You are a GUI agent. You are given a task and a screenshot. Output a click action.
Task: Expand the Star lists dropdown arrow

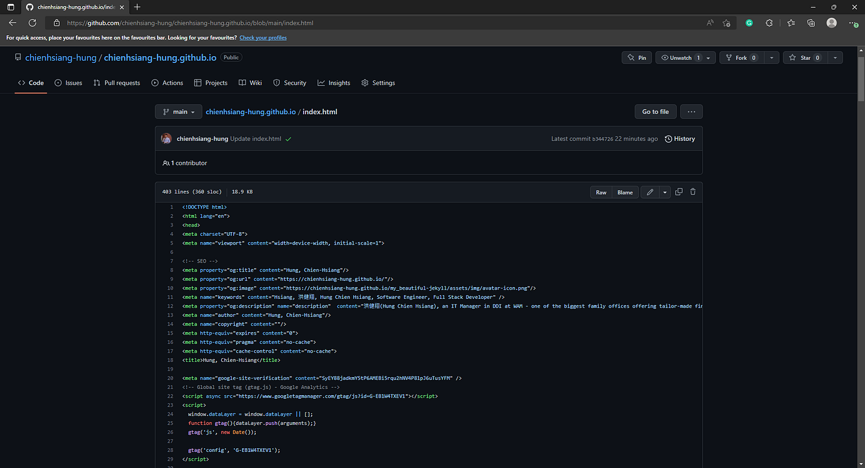(835, 57)
